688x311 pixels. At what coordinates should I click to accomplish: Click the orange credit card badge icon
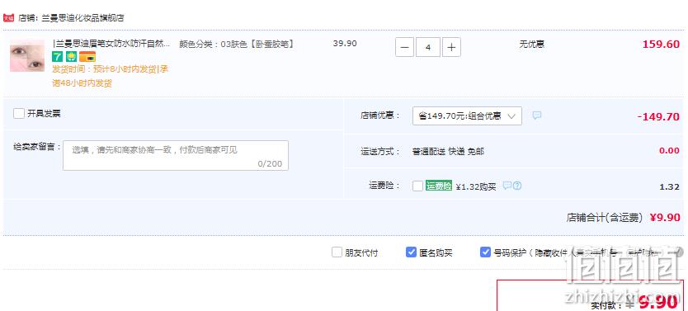pyautogui.click(x=87, y=57)
